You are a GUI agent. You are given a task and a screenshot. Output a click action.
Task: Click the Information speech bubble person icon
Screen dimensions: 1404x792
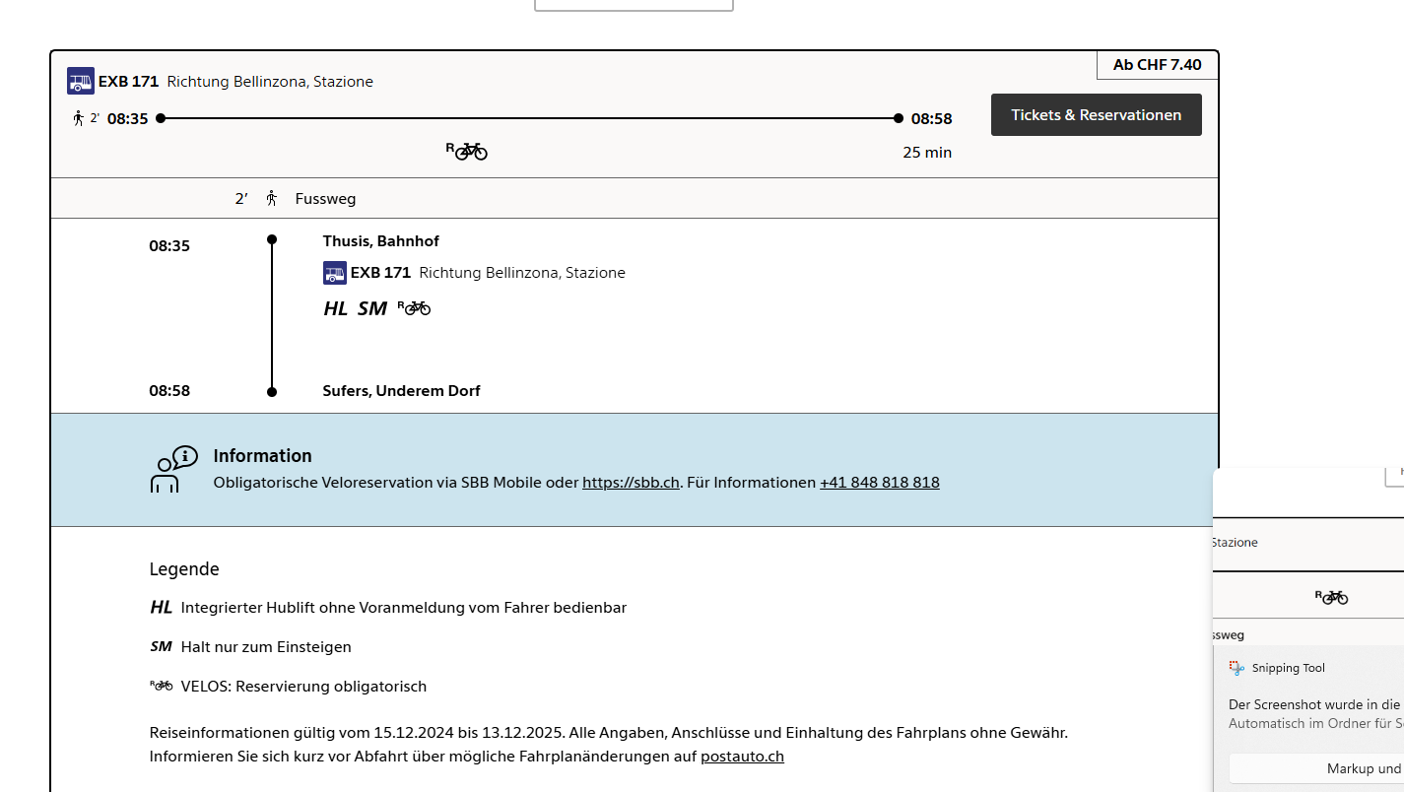pyautogui.click(x=173, y=469)
